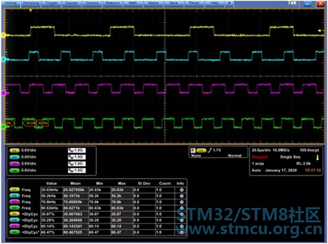
Task: Click the Normal trigger mode text
Action: (x=235, y=155)
